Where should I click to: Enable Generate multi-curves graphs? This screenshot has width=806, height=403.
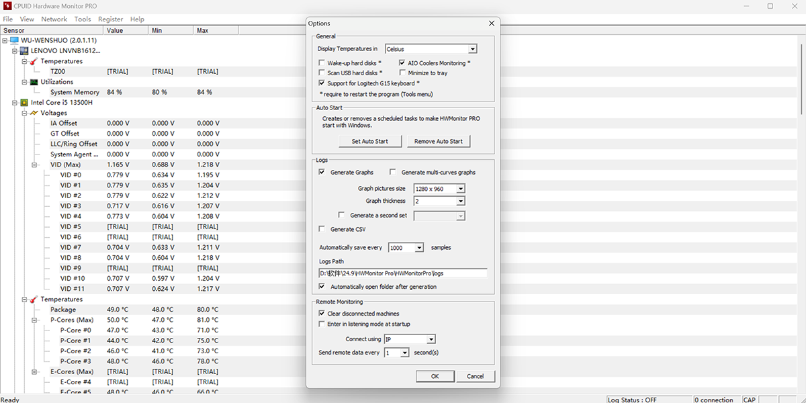(x=393, y=173)
